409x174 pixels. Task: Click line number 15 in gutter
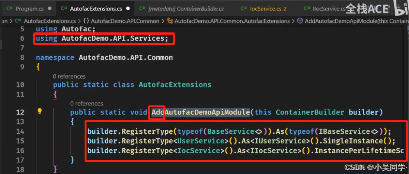(x=20, y=141)
